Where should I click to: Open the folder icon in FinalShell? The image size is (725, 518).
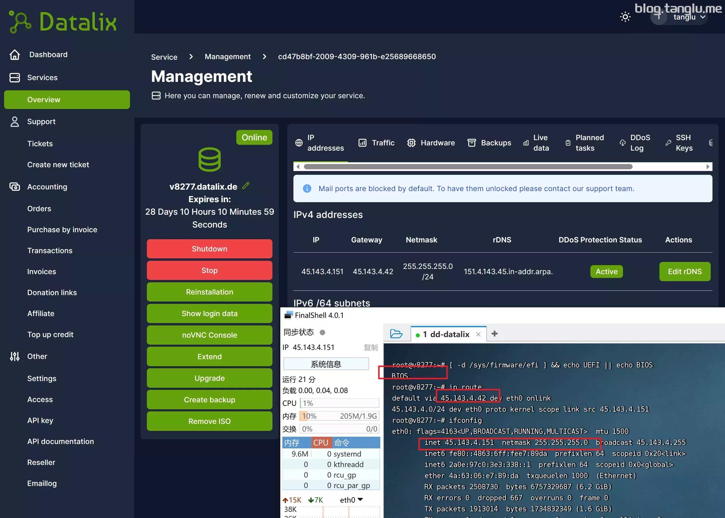(396, 334)
